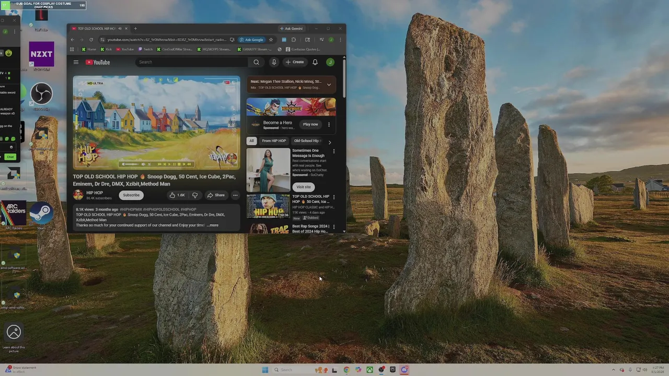Click the browser address bar URL
The height and width of the screenshot is (376, 669).
(167, 40)
